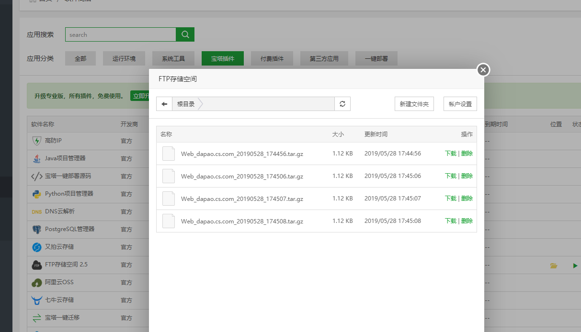This screenshot has width=581, height=332.
Task: Select the 一键部署 category tab
Action: [x=376, y=58]
